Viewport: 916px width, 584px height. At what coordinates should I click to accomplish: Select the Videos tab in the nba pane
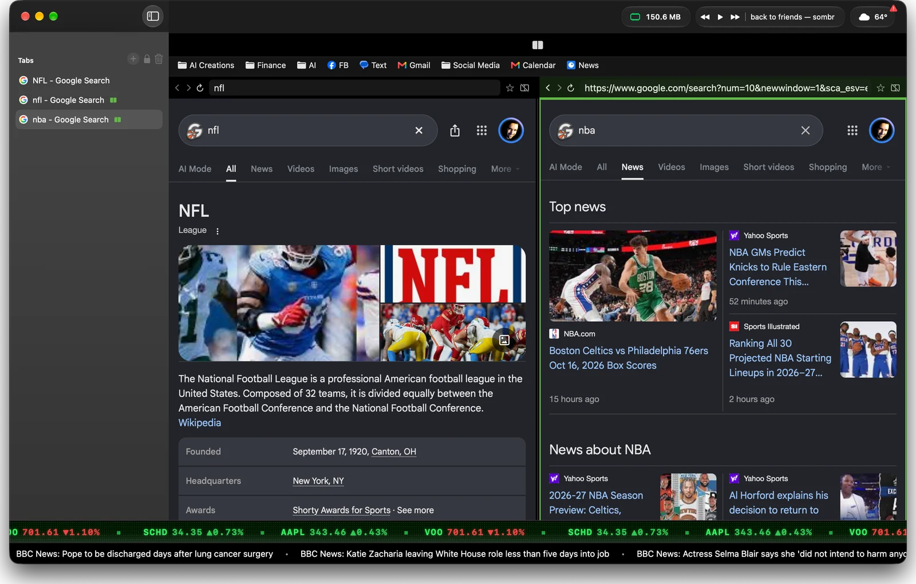click(672, 167)
